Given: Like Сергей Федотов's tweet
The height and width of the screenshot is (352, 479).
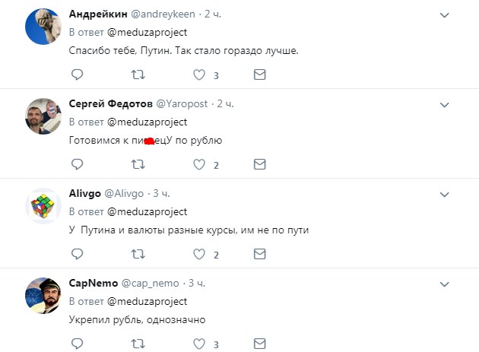Looking at the screenshot, I should tap(199, 164).
